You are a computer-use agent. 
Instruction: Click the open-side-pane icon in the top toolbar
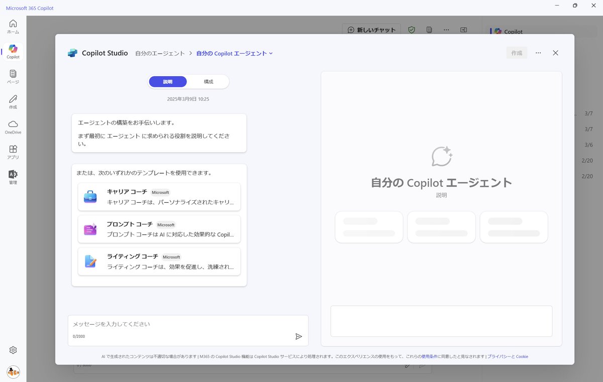[x=463, y=30]
